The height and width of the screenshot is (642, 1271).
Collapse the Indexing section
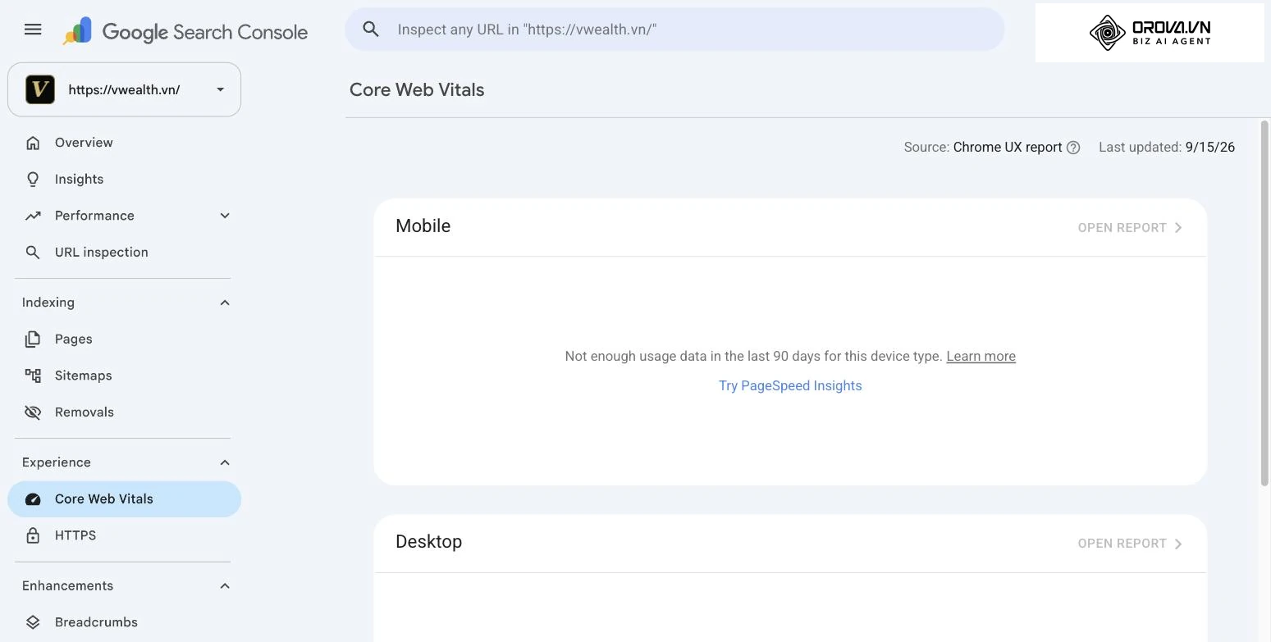[225, 303]
